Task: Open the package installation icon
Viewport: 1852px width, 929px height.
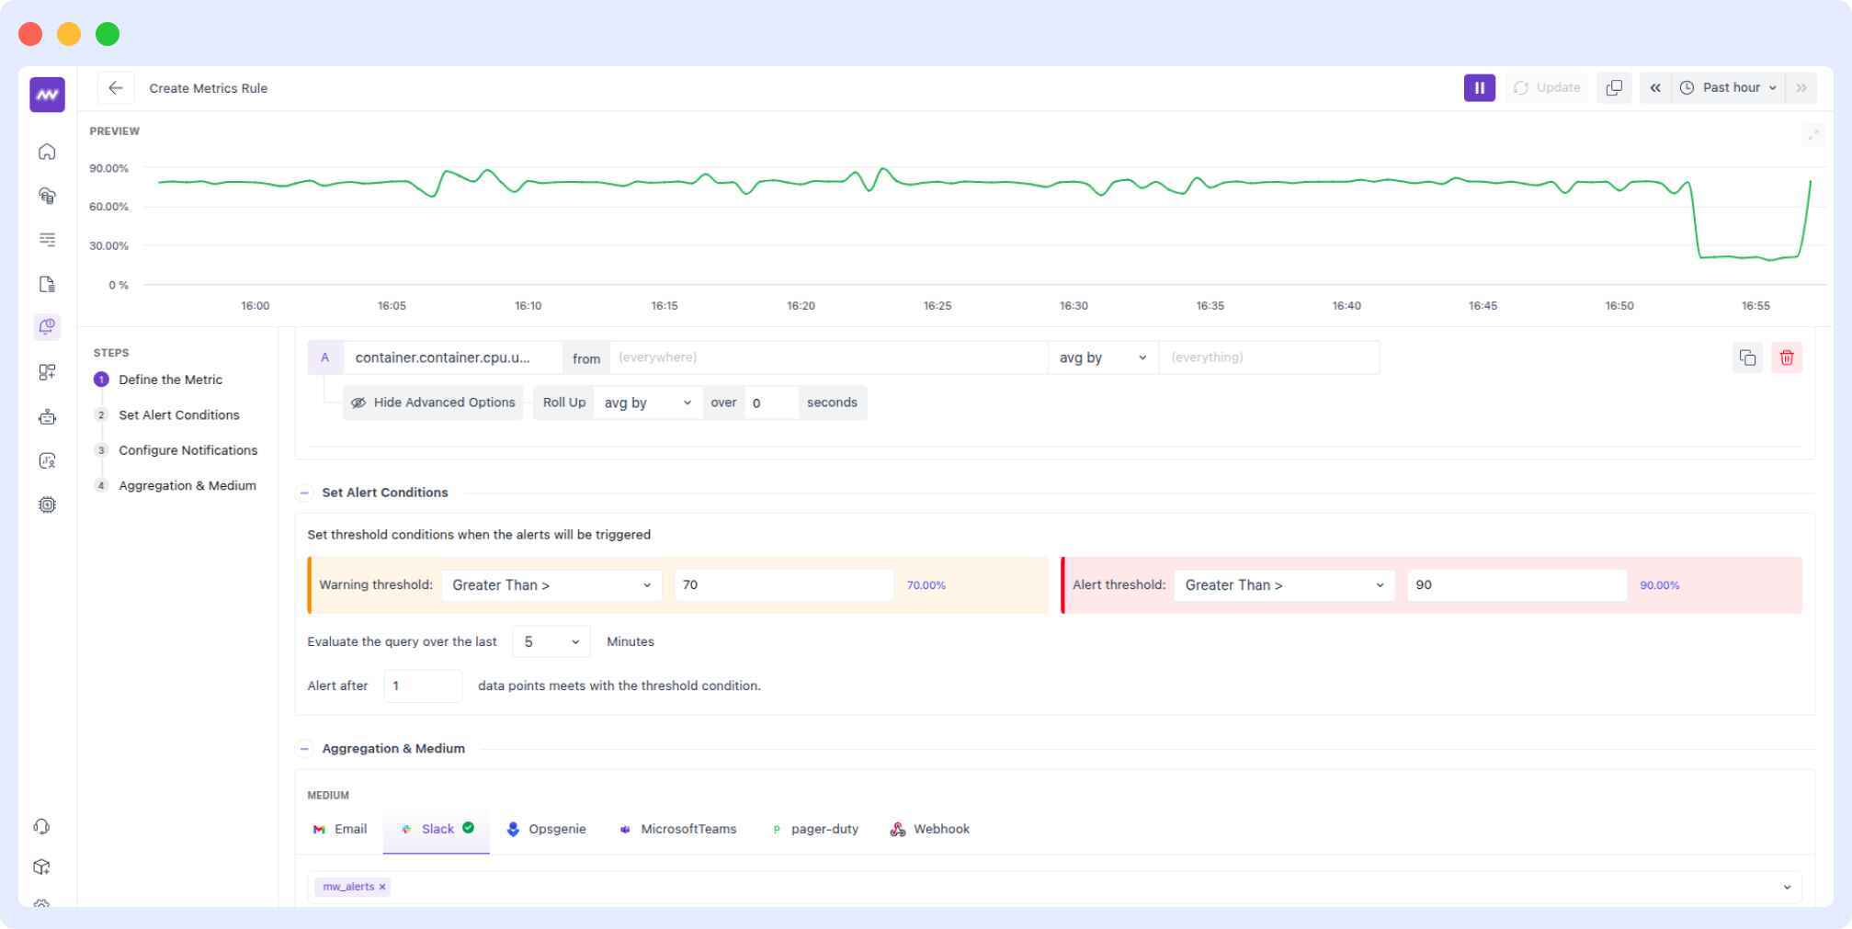Action: [41, 867]
